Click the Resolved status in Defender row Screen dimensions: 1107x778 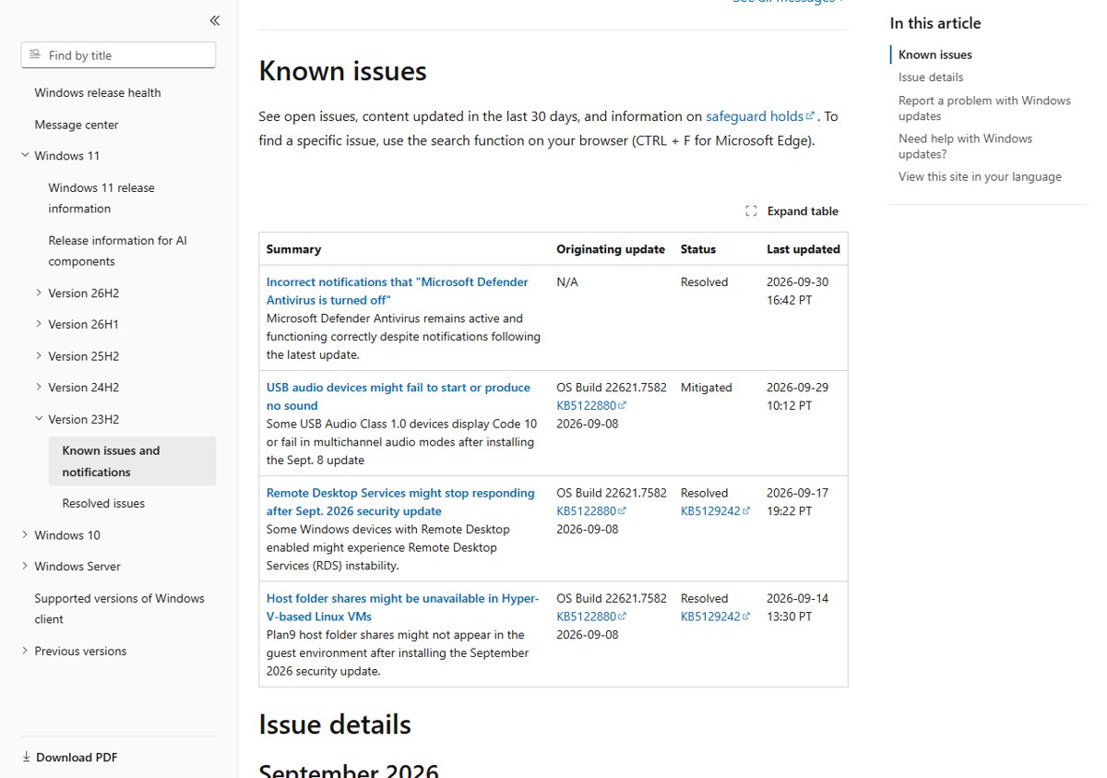tap(705, 282)
